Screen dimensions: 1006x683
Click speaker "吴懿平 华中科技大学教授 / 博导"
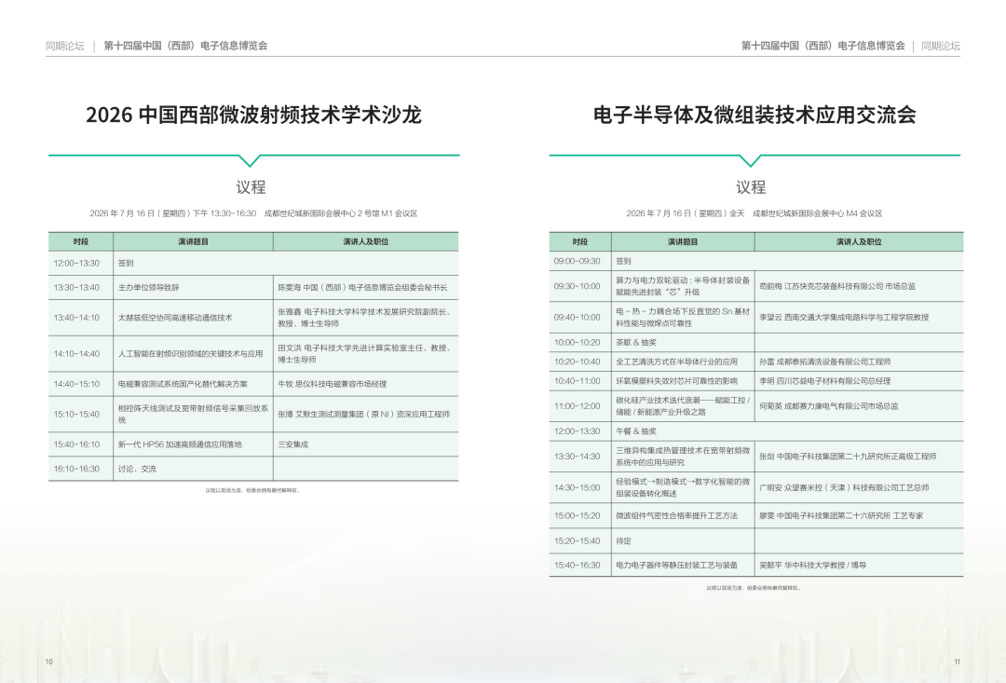813,565
